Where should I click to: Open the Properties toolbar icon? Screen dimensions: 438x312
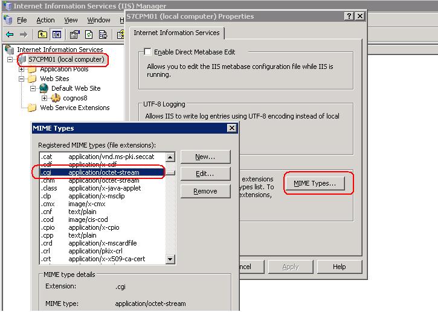74,34
